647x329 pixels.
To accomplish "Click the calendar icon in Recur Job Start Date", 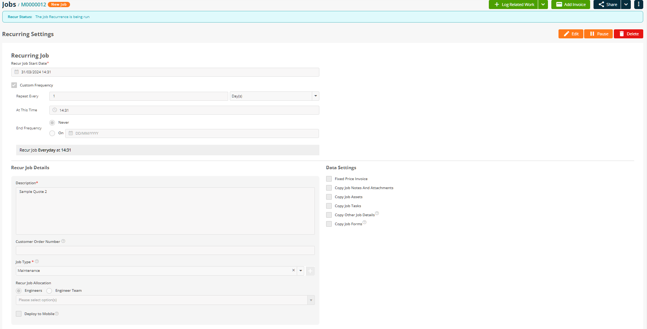I will pyautogui.click(x=17, y=72).
